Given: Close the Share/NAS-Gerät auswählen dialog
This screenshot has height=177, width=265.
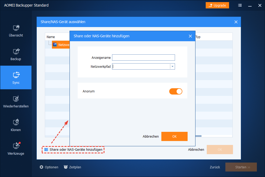Looking at the screenshot, I should pyautogui.click(x=236, y=22).
